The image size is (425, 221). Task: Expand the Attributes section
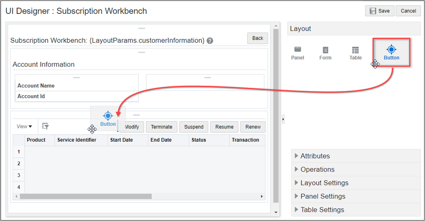[x=356, y=156]
